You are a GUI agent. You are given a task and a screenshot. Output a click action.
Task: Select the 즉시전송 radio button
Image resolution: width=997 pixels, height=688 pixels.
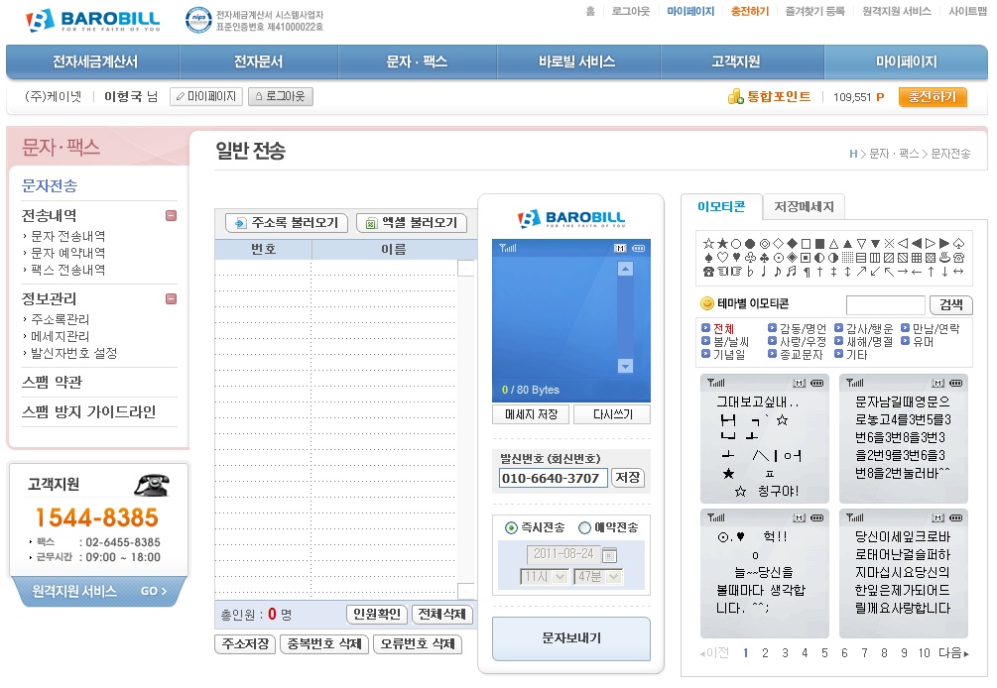click(x=511, y=527)
